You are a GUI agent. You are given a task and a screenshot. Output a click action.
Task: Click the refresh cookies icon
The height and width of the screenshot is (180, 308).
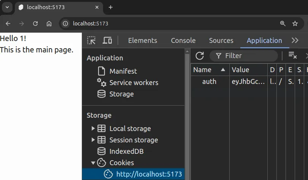point(200,56)
